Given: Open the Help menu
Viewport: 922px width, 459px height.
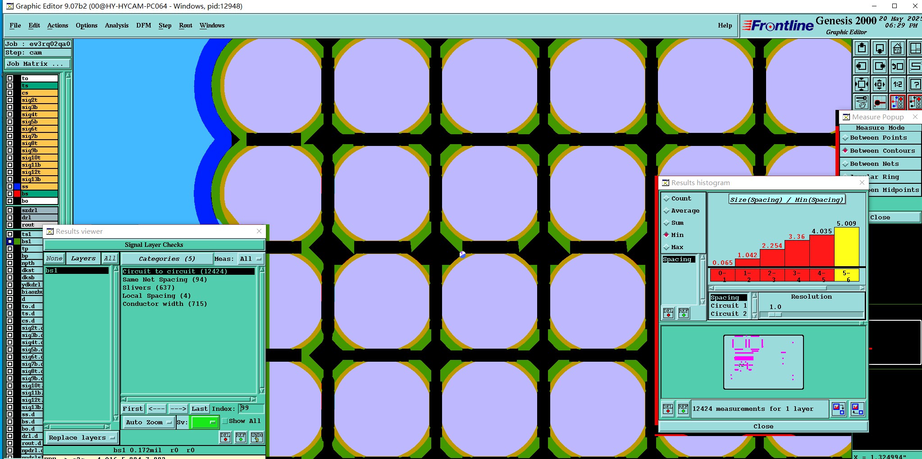Looking at the screenshot, I should [x=725, y=26].
